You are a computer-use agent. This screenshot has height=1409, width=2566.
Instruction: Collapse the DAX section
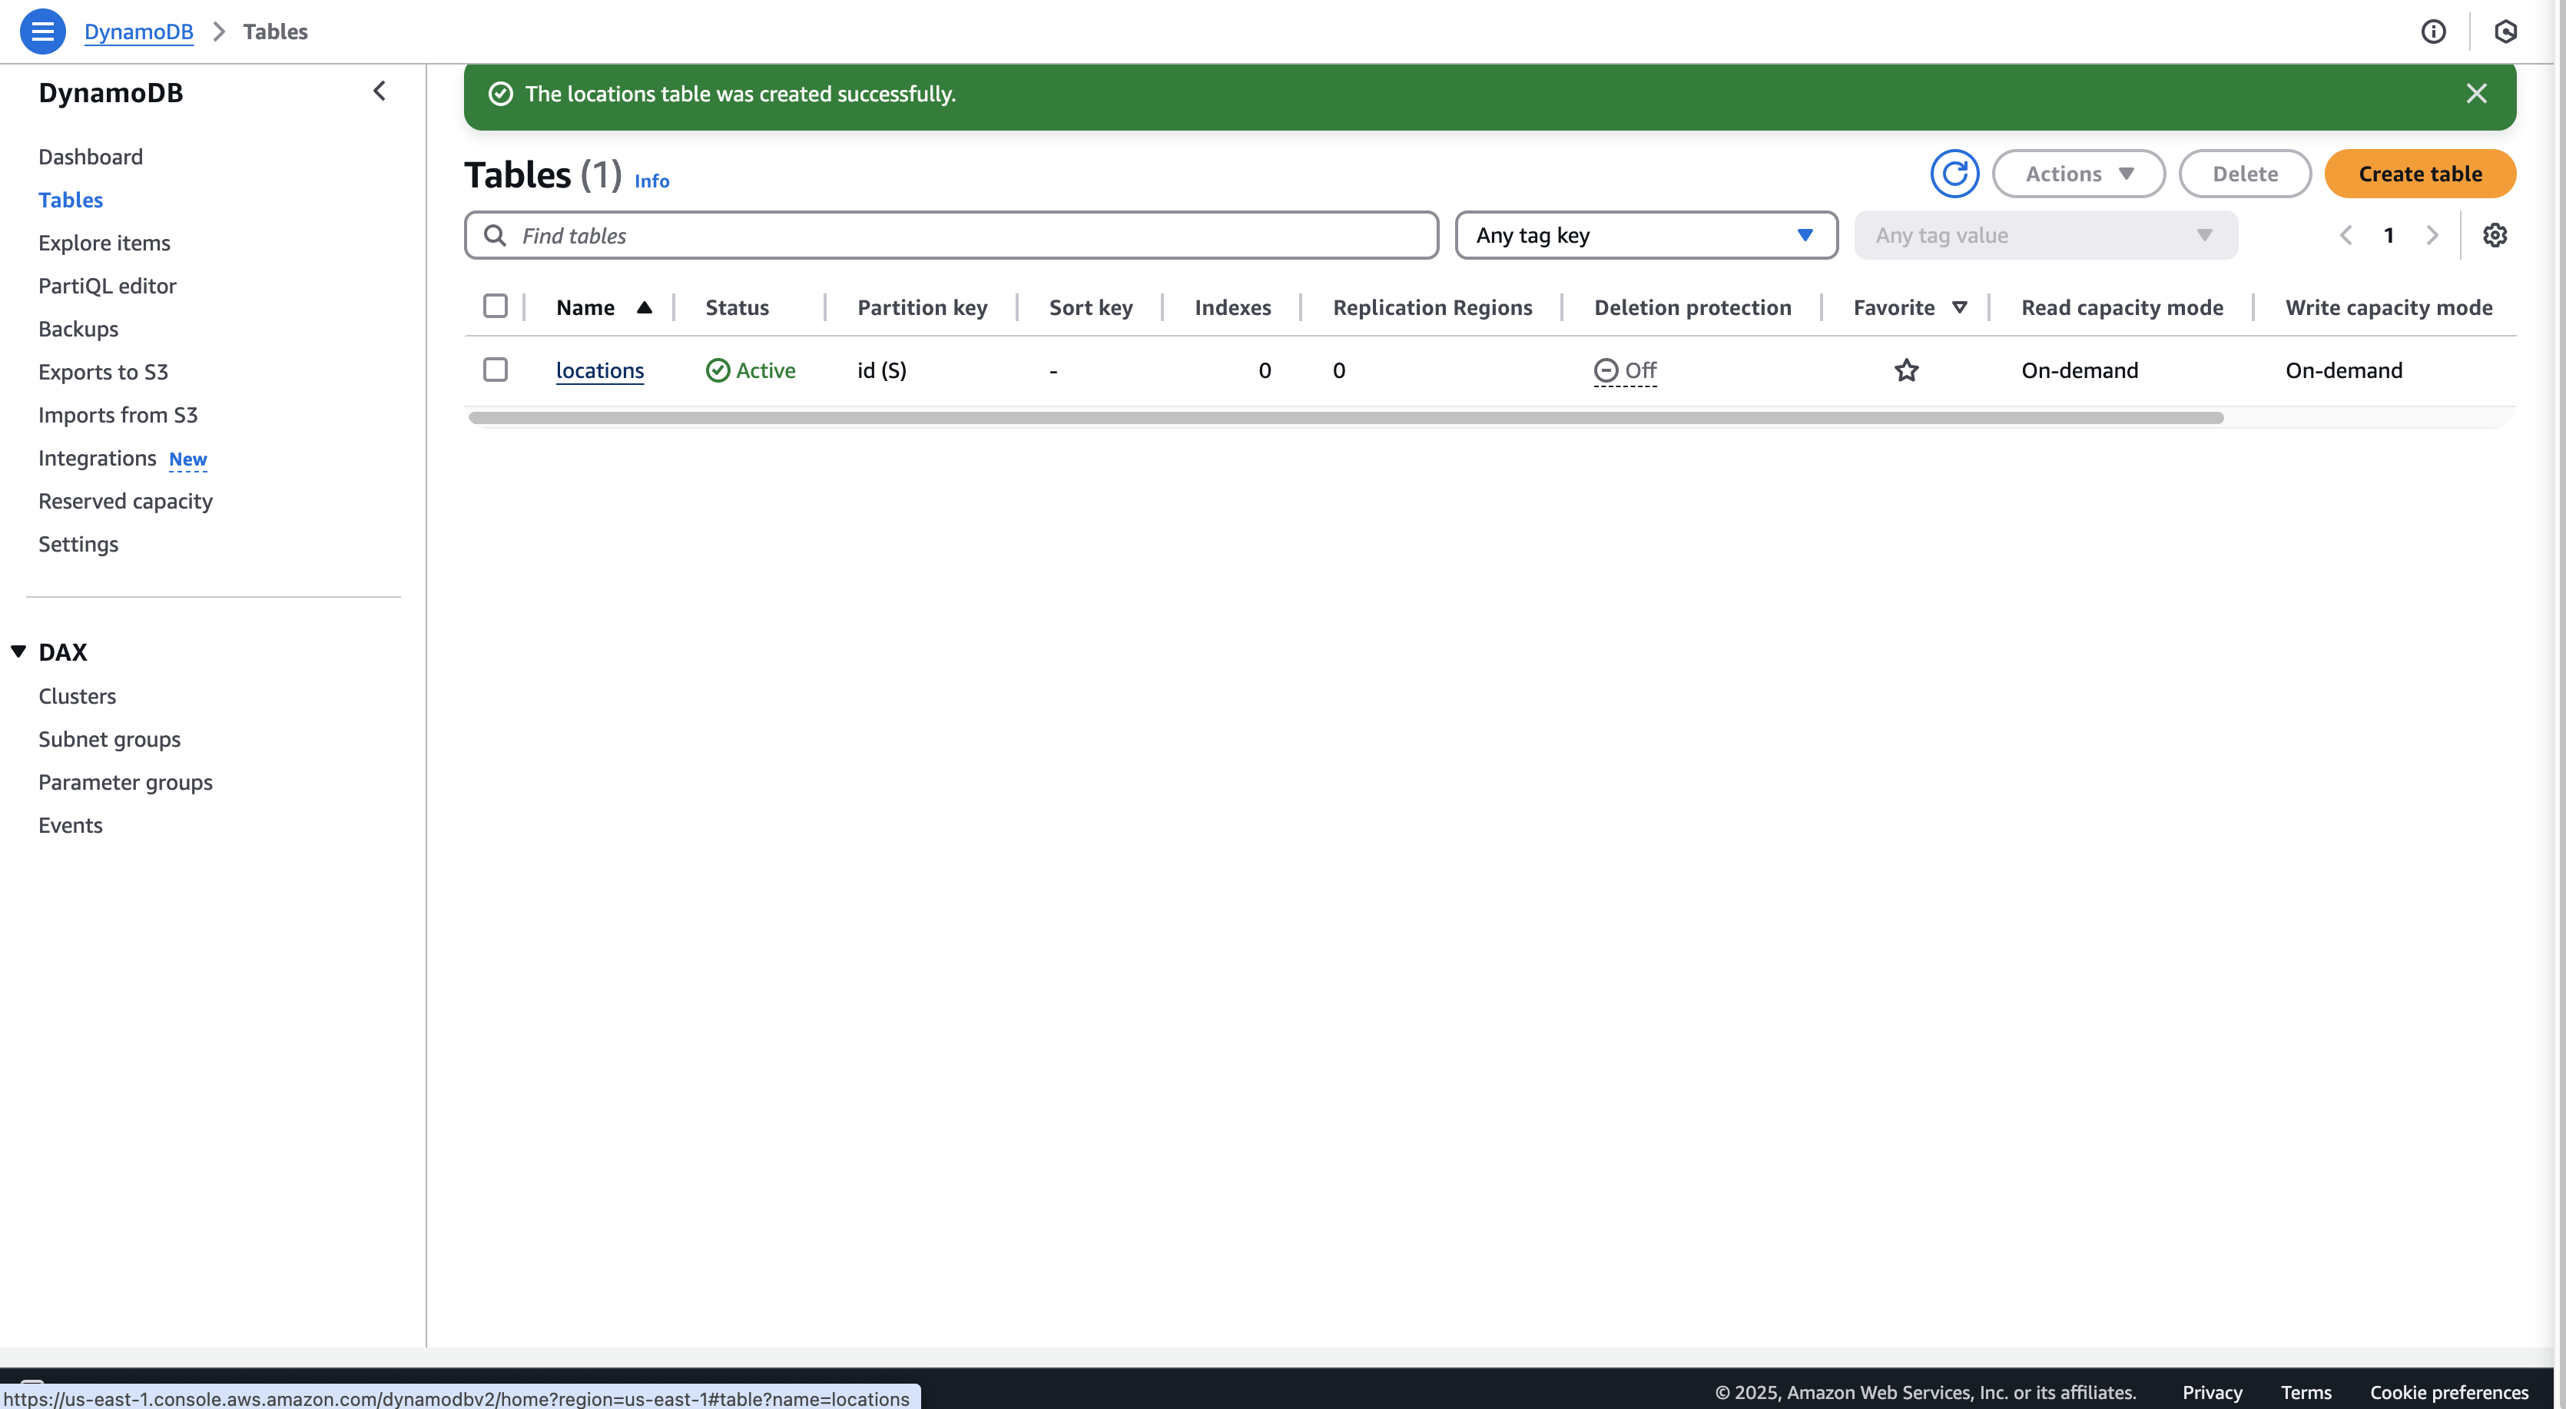(18, 651)
